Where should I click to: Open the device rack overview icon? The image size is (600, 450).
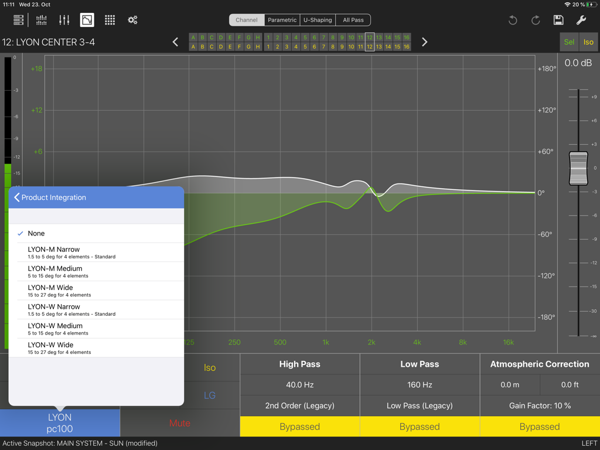click(x=18, y=19)
